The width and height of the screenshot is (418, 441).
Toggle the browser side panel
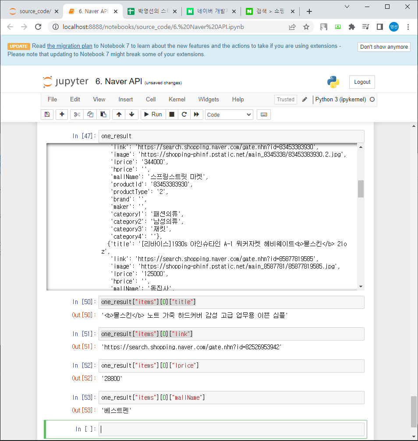380,27
